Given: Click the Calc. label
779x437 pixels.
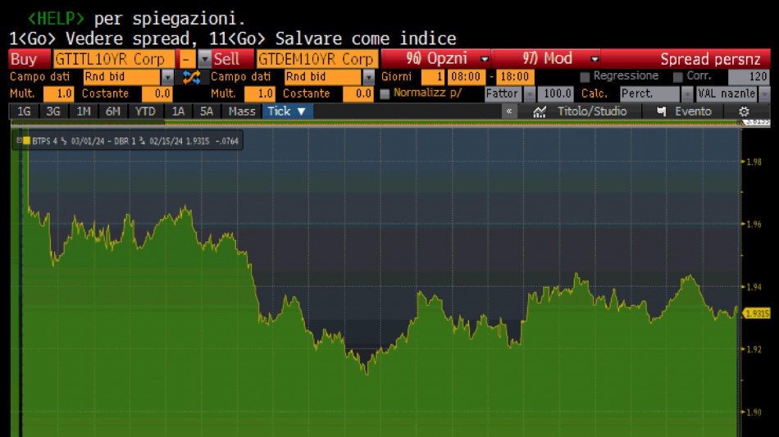Looking at the screenshot, I should [594, 93].
